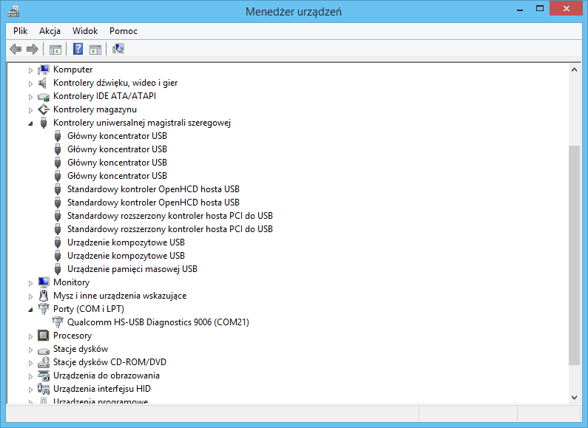Click the Monitory category icon
Image resolution: width=588 pixels, height=428 pixels.
click(x=44, y=282)
